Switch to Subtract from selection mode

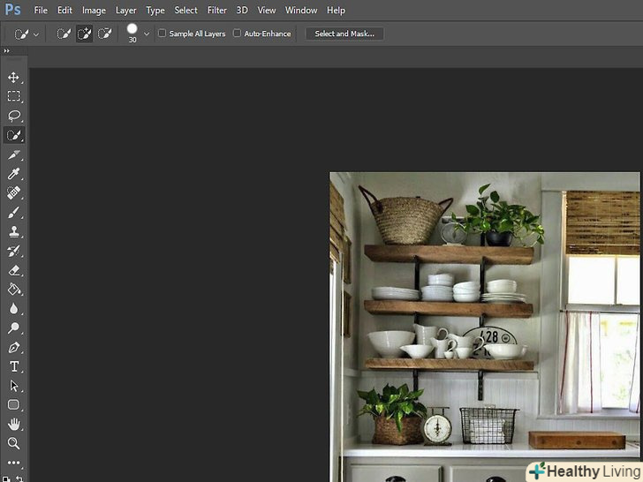104,34
